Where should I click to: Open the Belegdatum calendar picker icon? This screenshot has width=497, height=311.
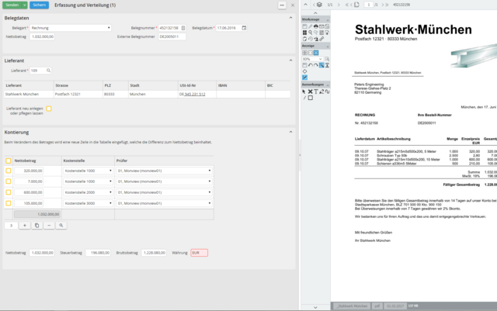click(244, 28)
